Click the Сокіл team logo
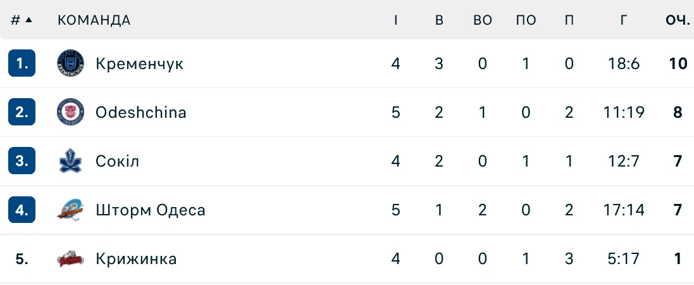Screen dimensions: 694x285 70,161
